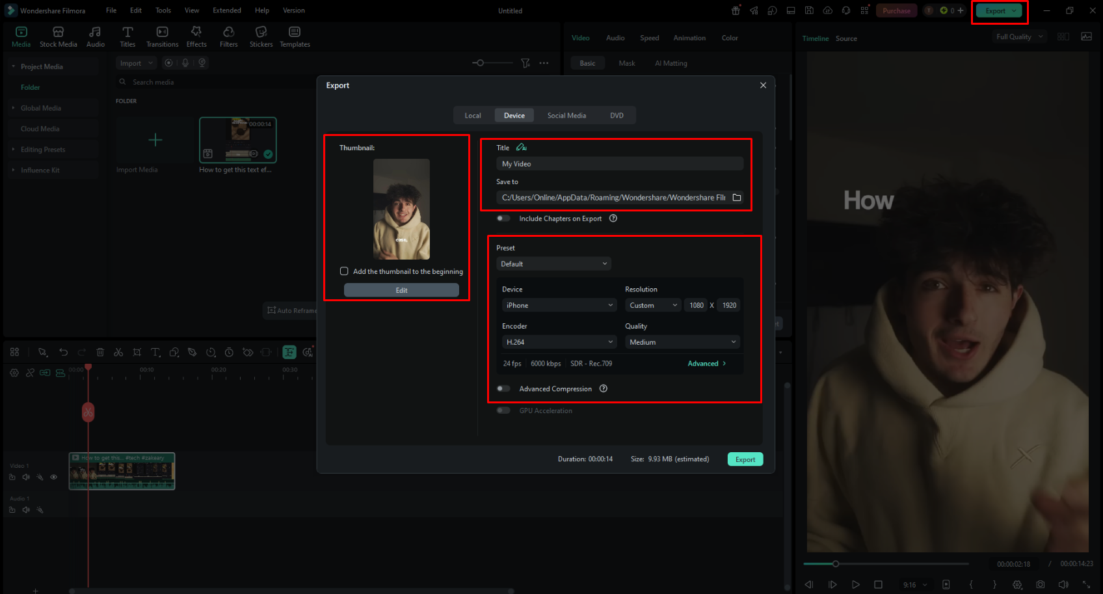Click the gift icon in title bar
Viewport: 1103px width, 594px height.
pos(736,10)
